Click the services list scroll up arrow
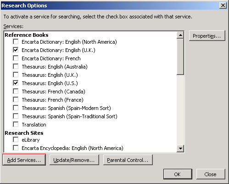 coord(180,35)
